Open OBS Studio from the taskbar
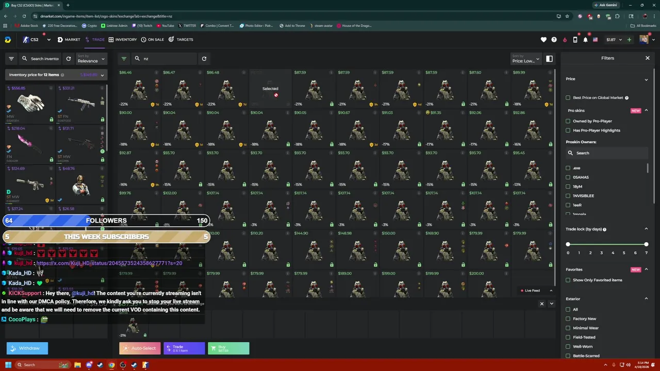The image size is (660, 371). (x=123, y=365)
